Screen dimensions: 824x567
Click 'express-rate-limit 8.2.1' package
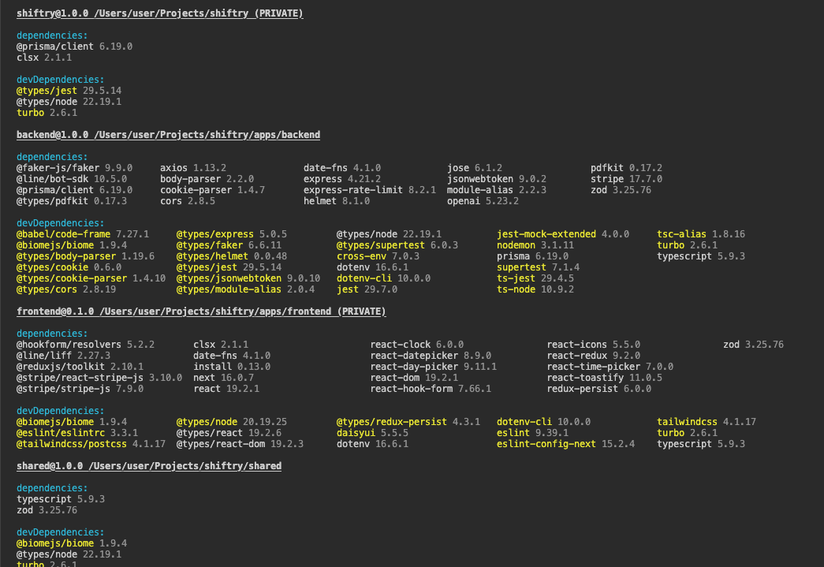click(370, 190)
